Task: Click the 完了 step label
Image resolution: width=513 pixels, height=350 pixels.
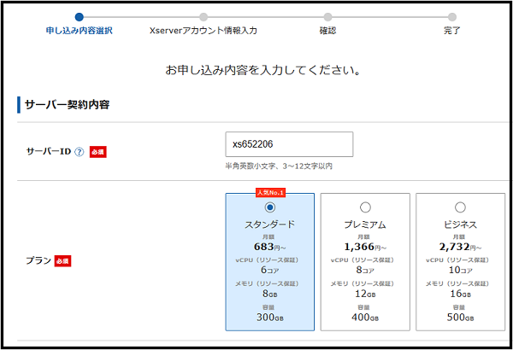Action: click(x=451, y=31)
